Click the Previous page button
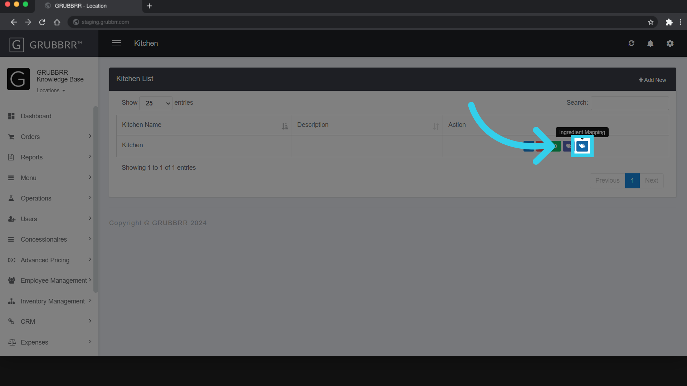This screenshot has width=687, height=386. pyautogui.click(x=607, y=181)
